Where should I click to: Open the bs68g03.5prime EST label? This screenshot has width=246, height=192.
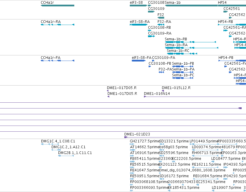[x=173, y=147]
